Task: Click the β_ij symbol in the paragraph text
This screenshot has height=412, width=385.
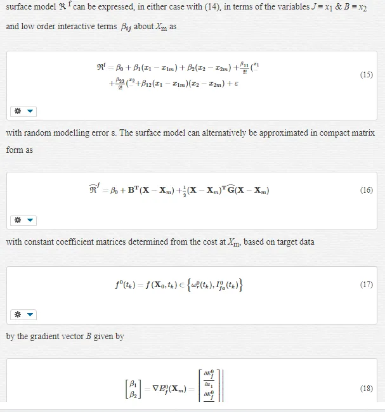Action: [126, 27]
